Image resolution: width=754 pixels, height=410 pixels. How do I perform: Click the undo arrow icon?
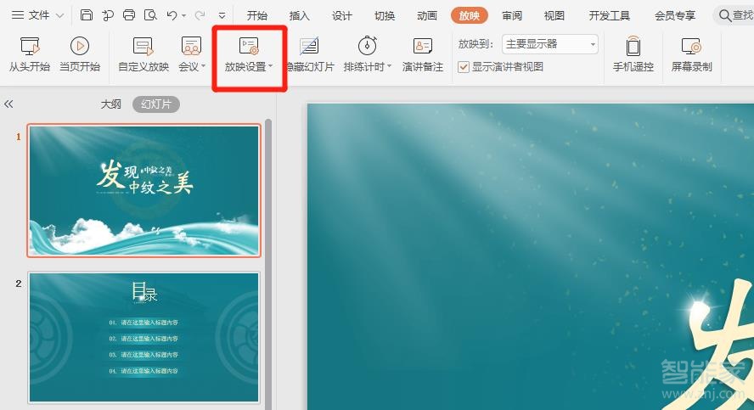172,15
